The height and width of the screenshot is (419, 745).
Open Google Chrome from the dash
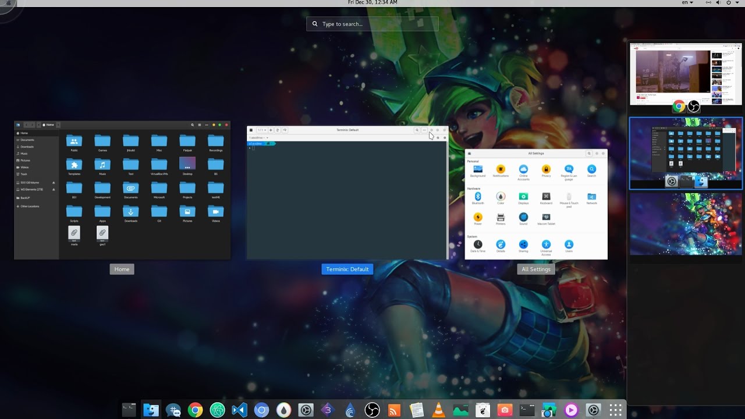coord(195,410)
